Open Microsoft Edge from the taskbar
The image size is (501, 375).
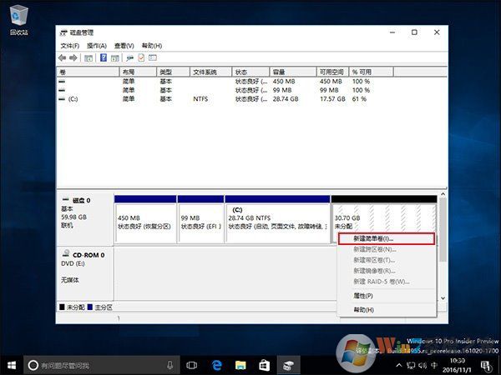tap(215, 365)
